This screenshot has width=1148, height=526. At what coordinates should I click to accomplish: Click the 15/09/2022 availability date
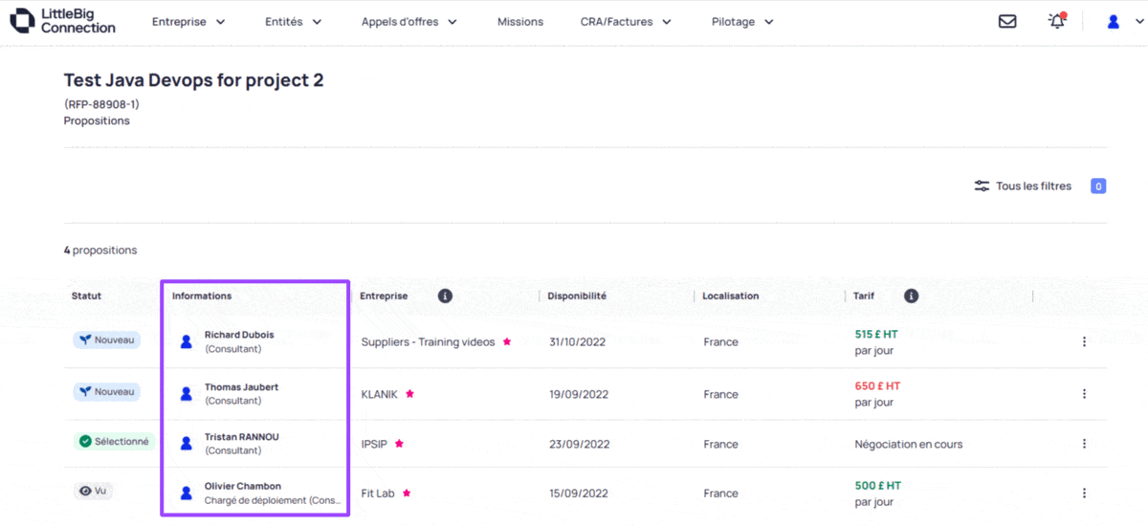(x=579, y=493)
